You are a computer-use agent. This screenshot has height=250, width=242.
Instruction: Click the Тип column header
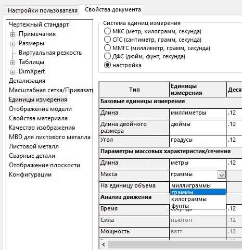coord(134,90)
